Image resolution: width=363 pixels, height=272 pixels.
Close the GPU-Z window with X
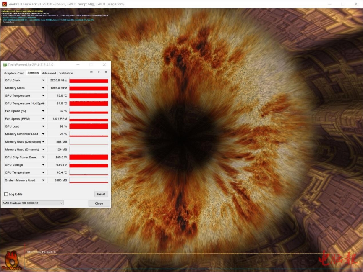point(104,65)
